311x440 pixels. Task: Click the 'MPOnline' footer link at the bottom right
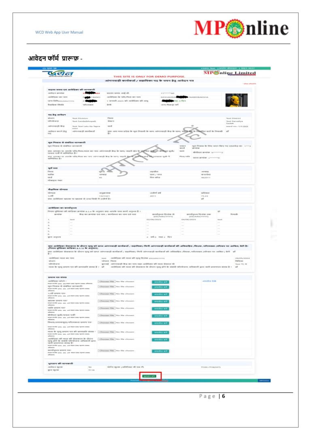264,381
